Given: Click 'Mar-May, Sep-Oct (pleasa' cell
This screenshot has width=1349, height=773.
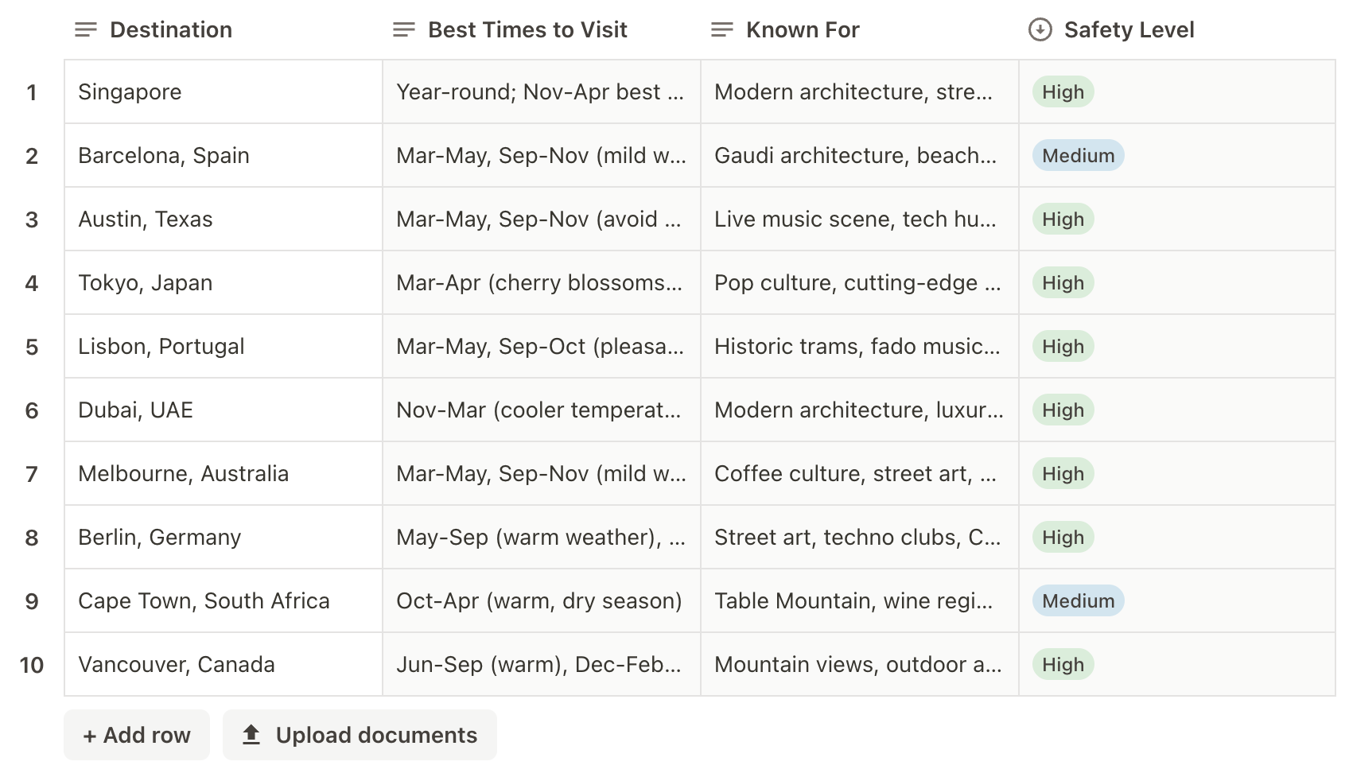Looking at the screenshot, I should 542,347.
